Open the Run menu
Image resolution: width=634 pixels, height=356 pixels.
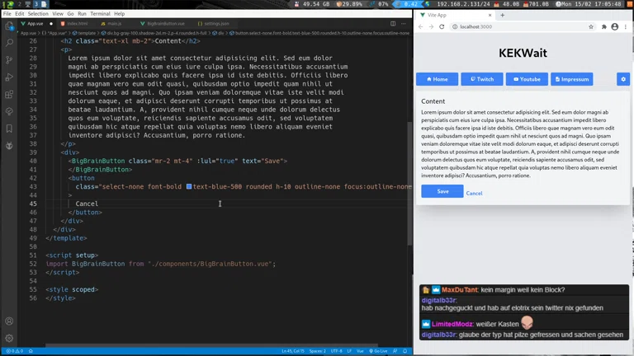(x=82, y=14)
